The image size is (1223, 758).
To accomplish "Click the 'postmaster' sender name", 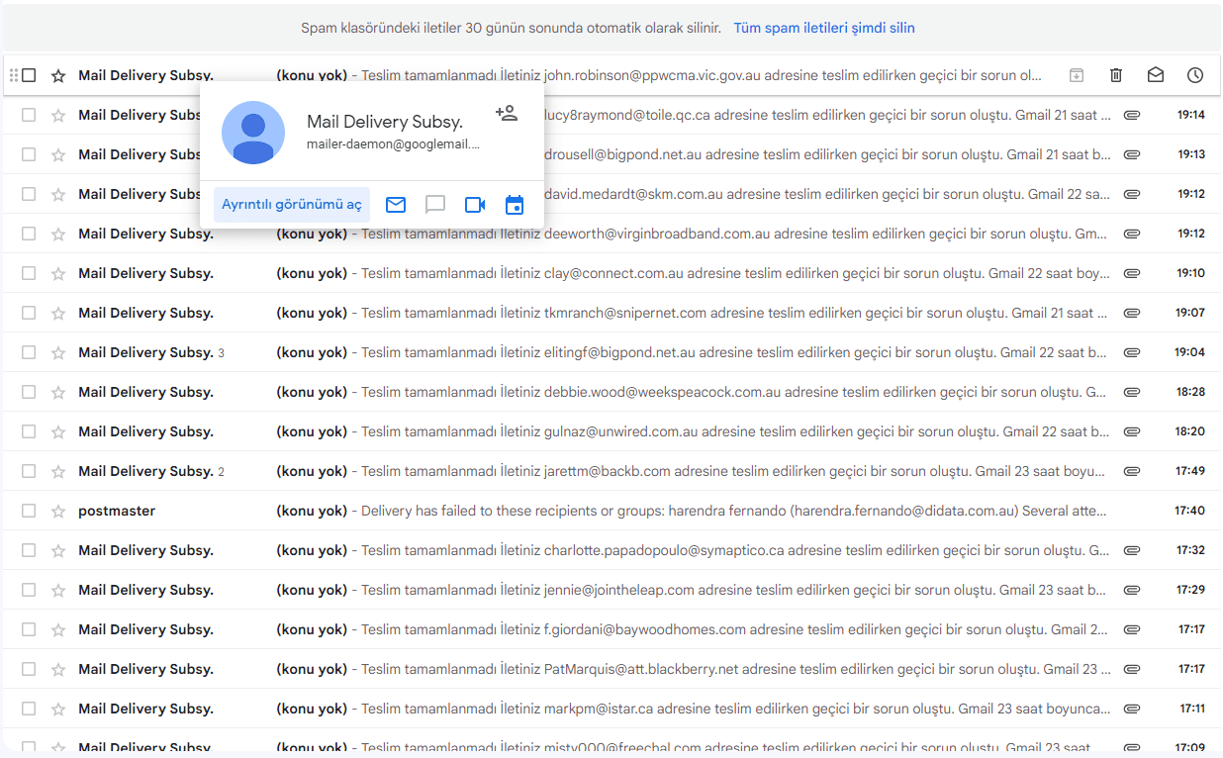I will click(x=117, y=511).
